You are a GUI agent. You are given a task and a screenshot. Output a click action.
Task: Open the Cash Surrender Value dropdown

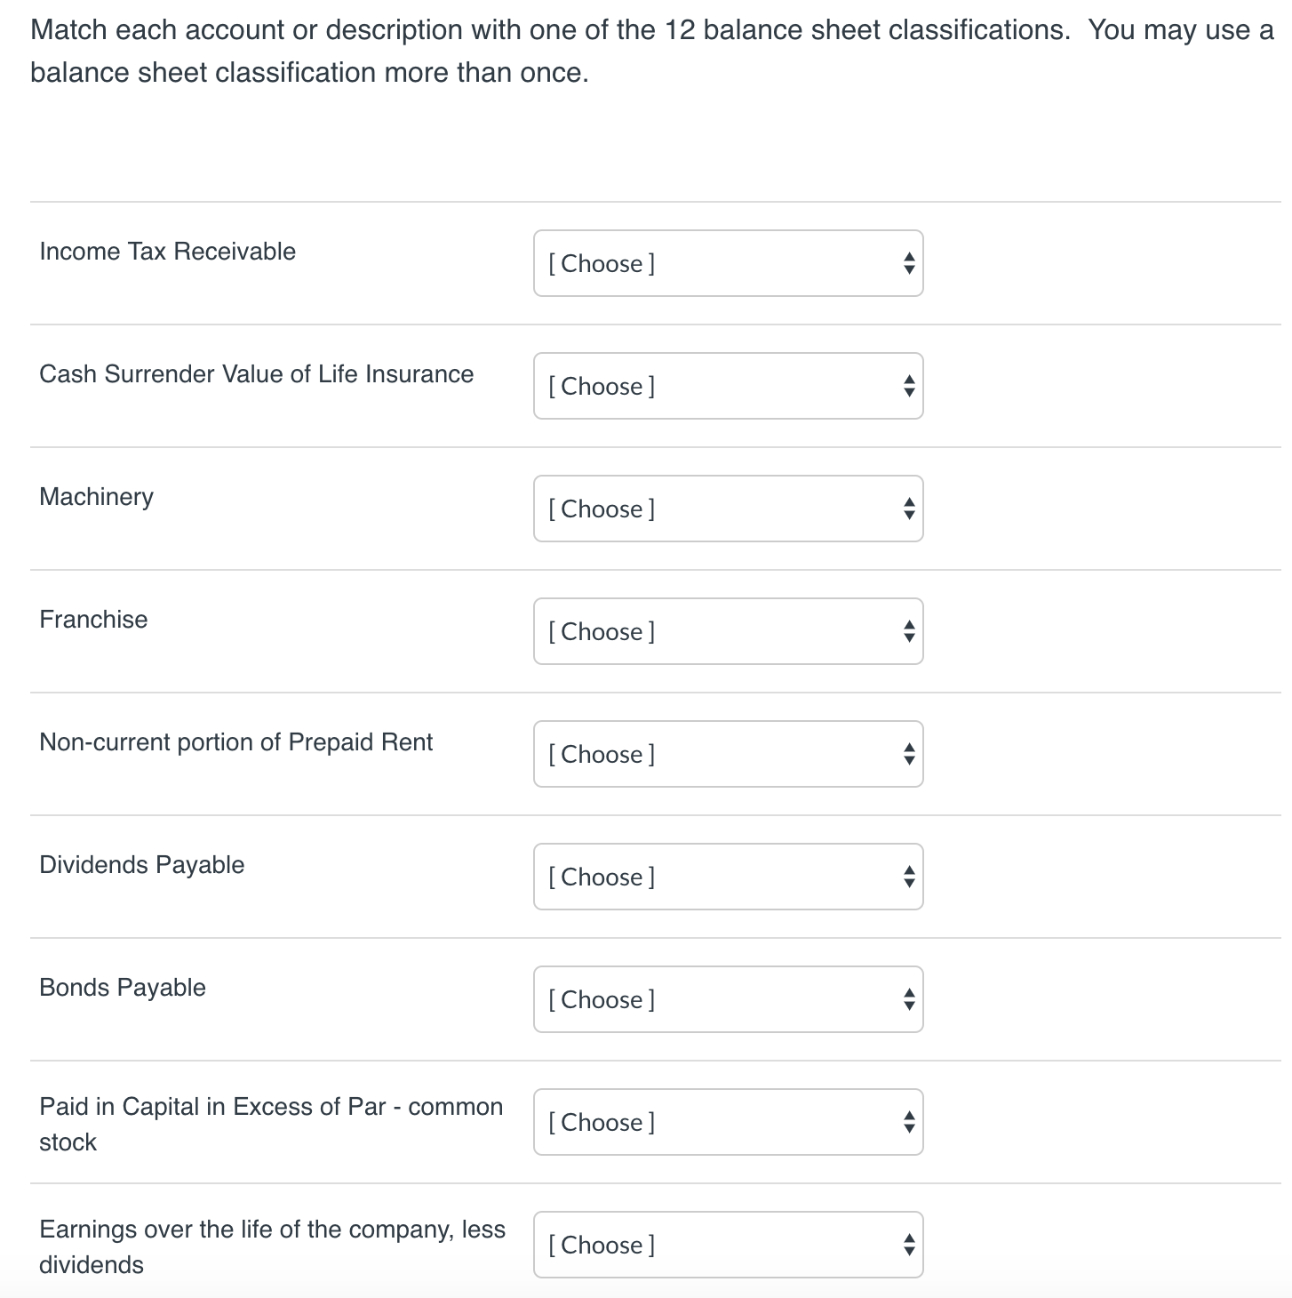click(729, 386)
